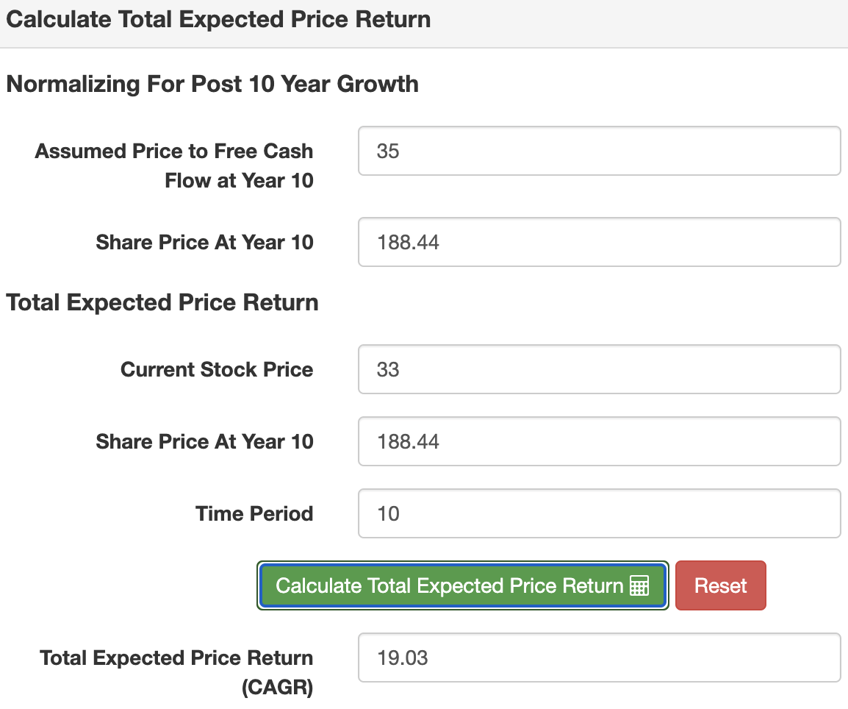848x709 pixels.
Task: Click the Assumed Price to Free Cash Flow label
Action: (x=174, y=165)
